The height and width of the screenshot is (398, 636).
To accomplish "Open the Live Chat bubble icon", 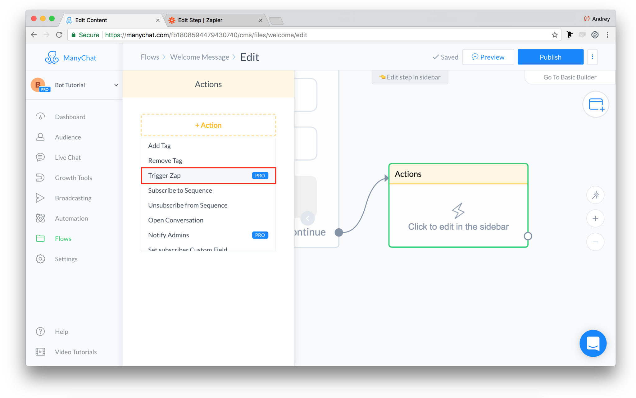I will tap(40, 157).
